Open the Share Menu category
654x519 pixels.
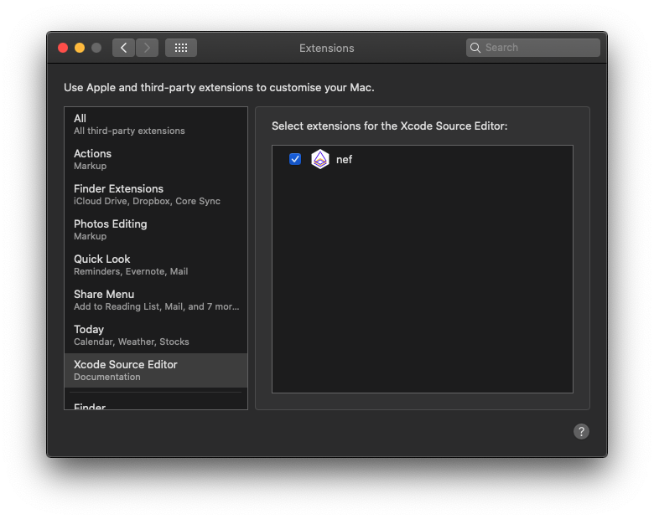pos(156,301)
